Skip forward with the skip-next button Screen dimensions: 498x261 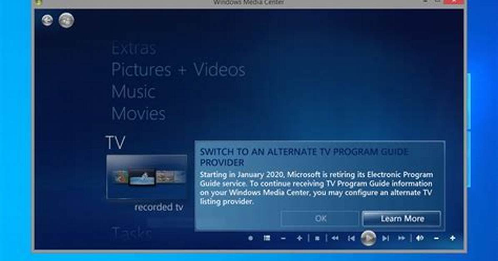point(386,238)
